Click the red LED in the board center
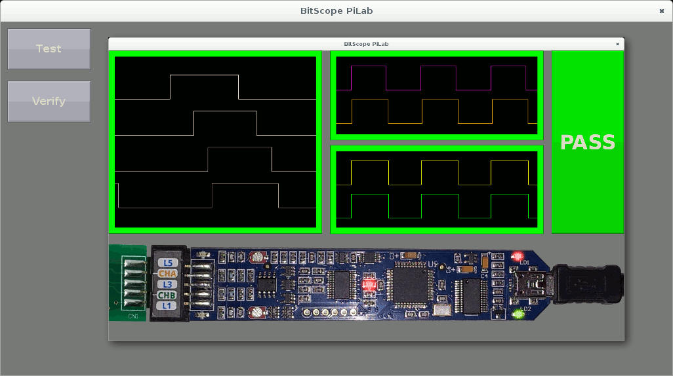Viewport: 673px width, 376px height. click(x=369, y=284)
